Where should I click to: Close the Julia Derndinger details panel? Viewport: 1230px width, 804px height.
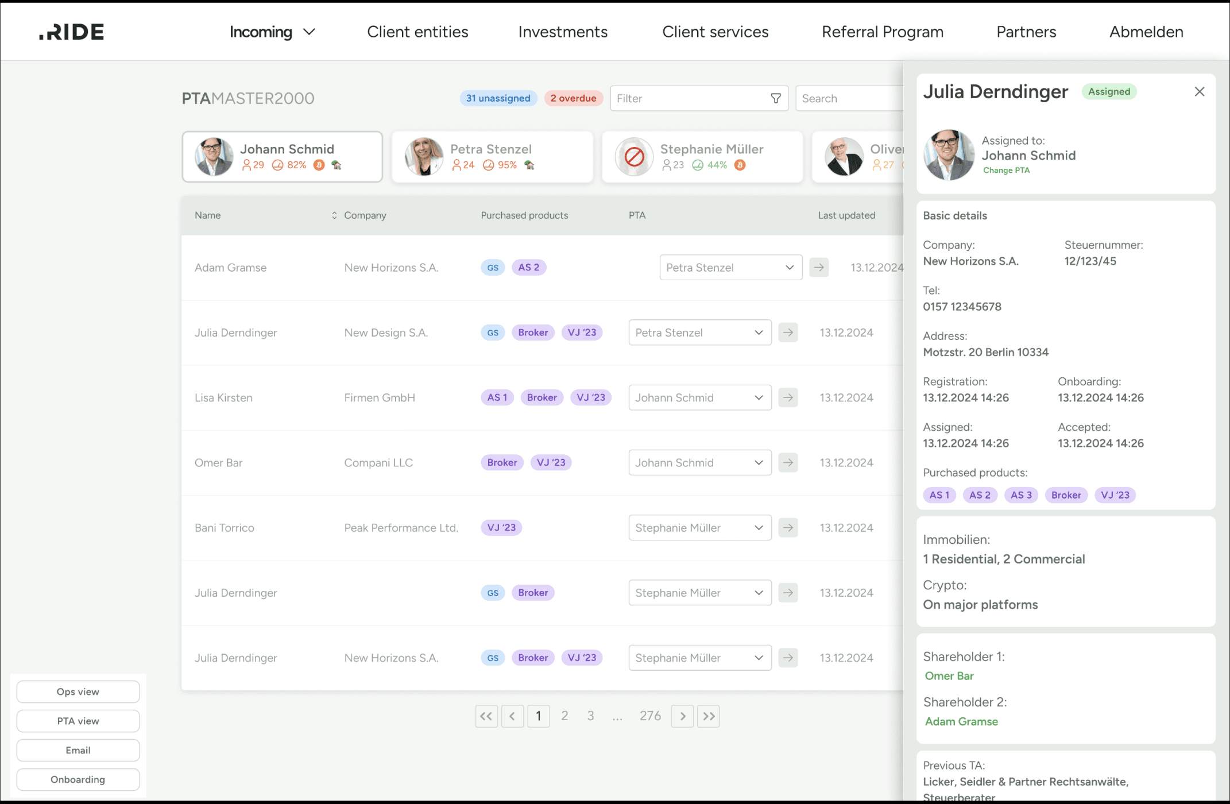1199,92
